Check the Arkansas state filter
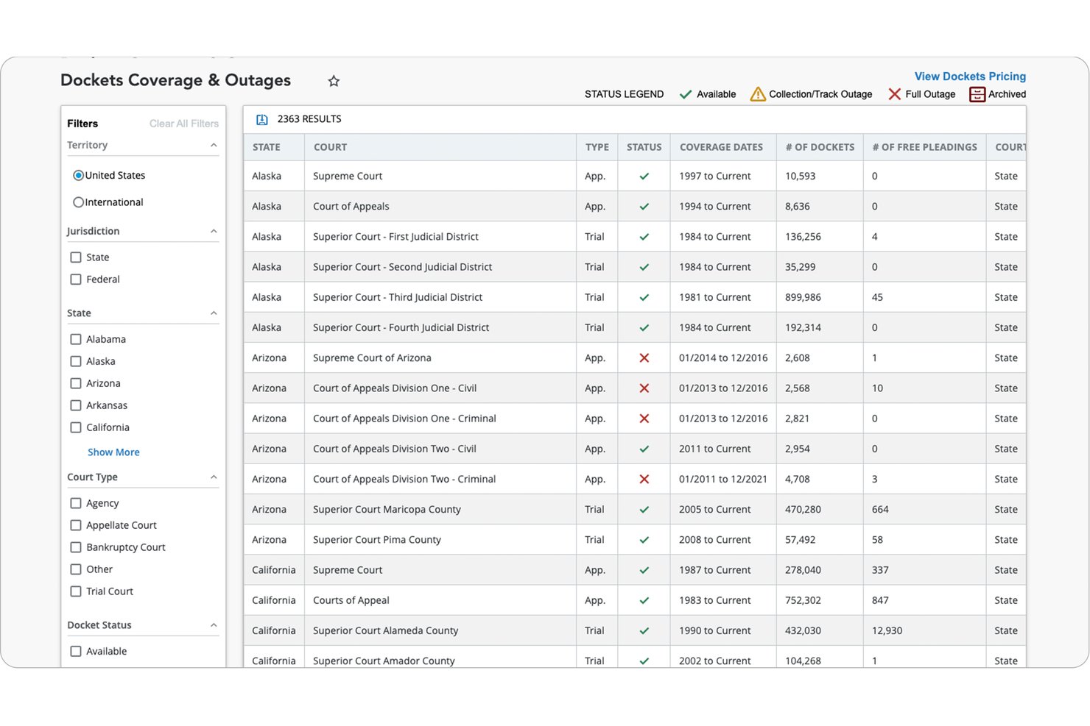 (x=75, y=405)
